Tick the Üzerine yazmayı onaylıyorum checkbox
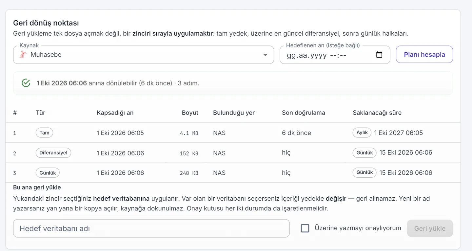Image resolution: width=472 pixels, height=251 pixels. click(x=305, y=228)
